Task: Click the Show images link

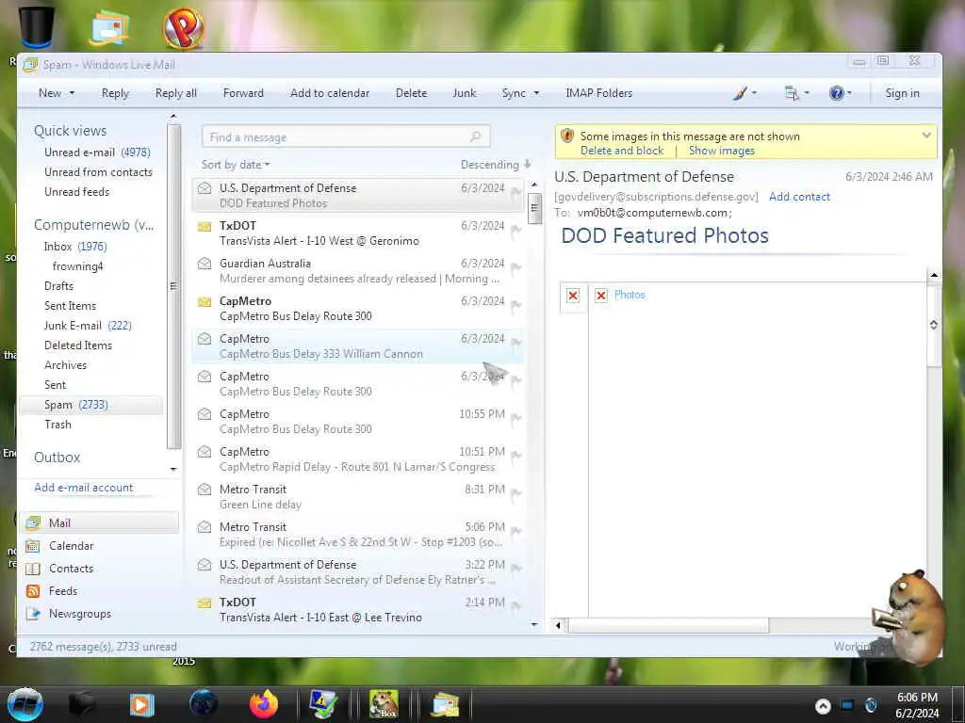Action: coord(721,151)
